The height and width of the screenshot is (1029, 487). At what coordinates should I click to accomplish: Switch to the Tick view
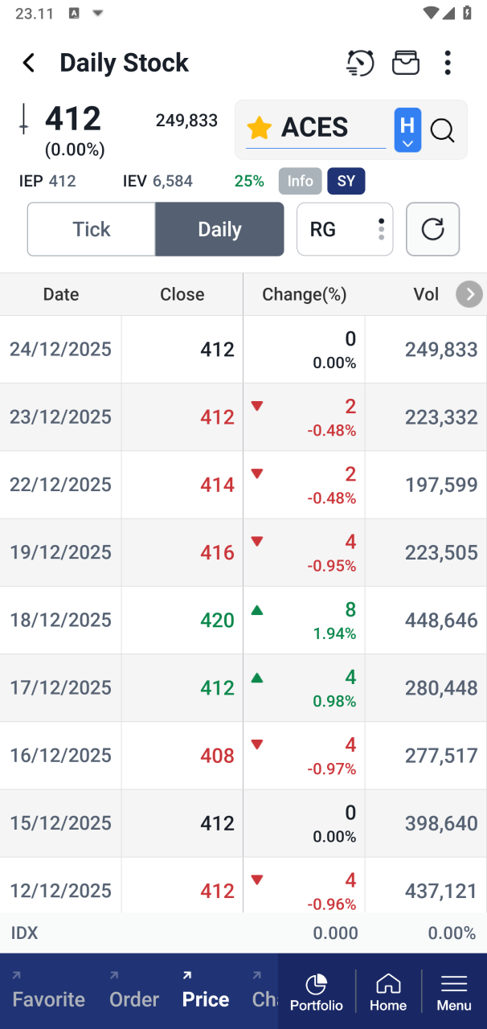(x=92, y=229)
